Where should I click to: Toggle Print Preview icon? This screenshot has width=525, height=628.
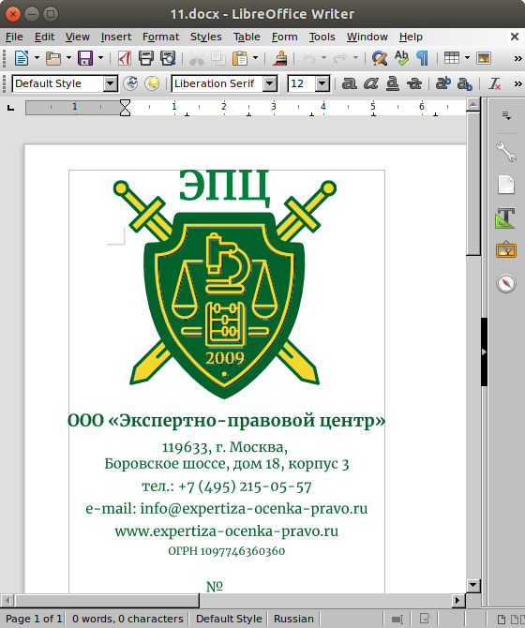[168, 58]
